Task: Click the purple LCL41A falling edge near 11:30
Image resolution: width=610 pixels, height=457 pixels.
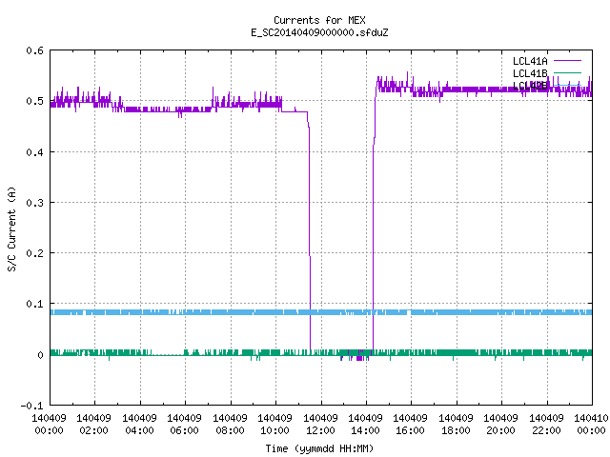Action: pos(310,233)
